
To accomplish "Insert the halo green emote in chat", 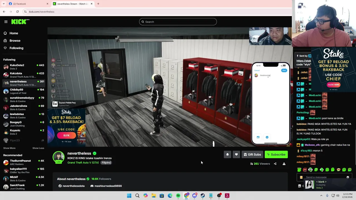I will pos(299,169).
